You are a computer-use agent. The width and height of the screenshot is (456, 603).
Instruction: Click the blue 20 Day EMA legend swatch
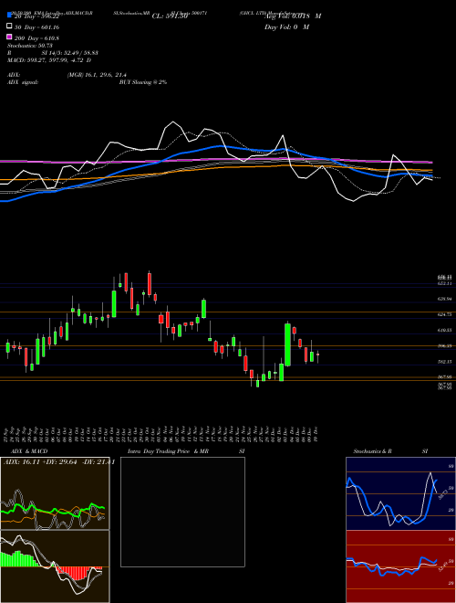(9, 15)
